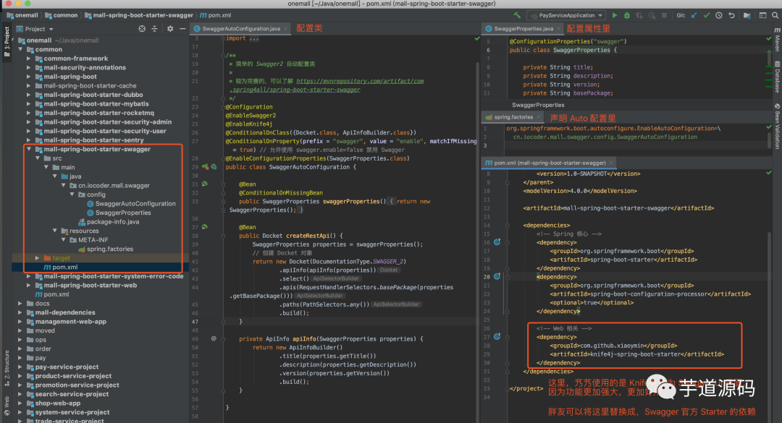Expand common-framework folder arrow

tap(29, 59)
